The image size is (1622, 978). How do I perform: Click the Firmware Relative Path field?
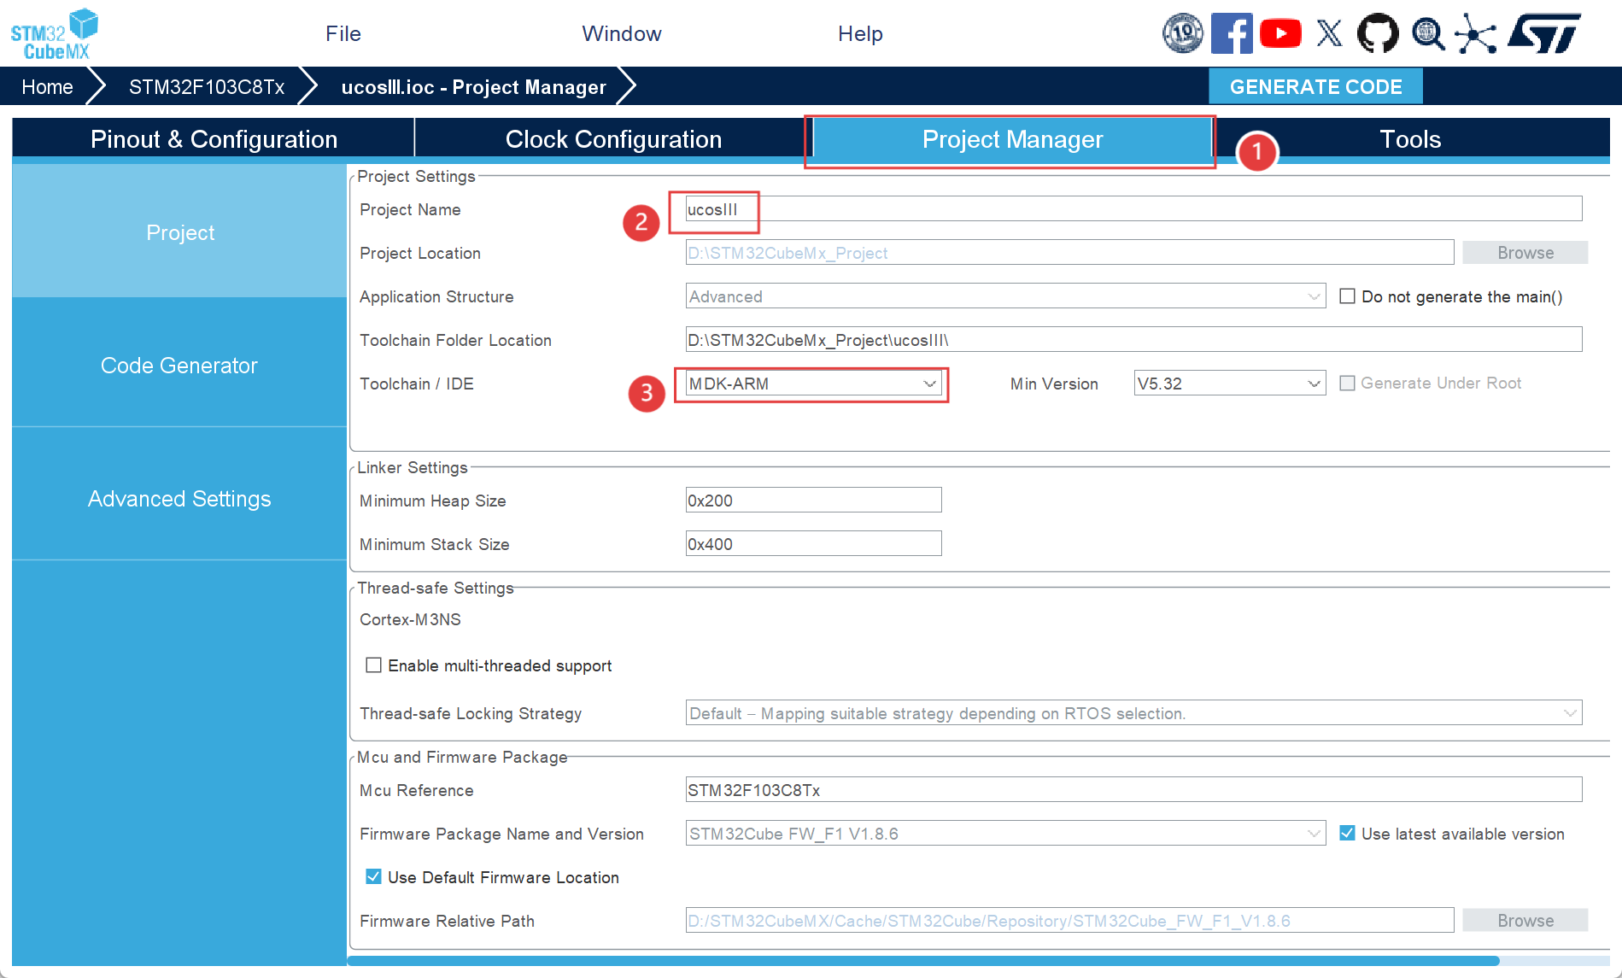coord(1069,921)
